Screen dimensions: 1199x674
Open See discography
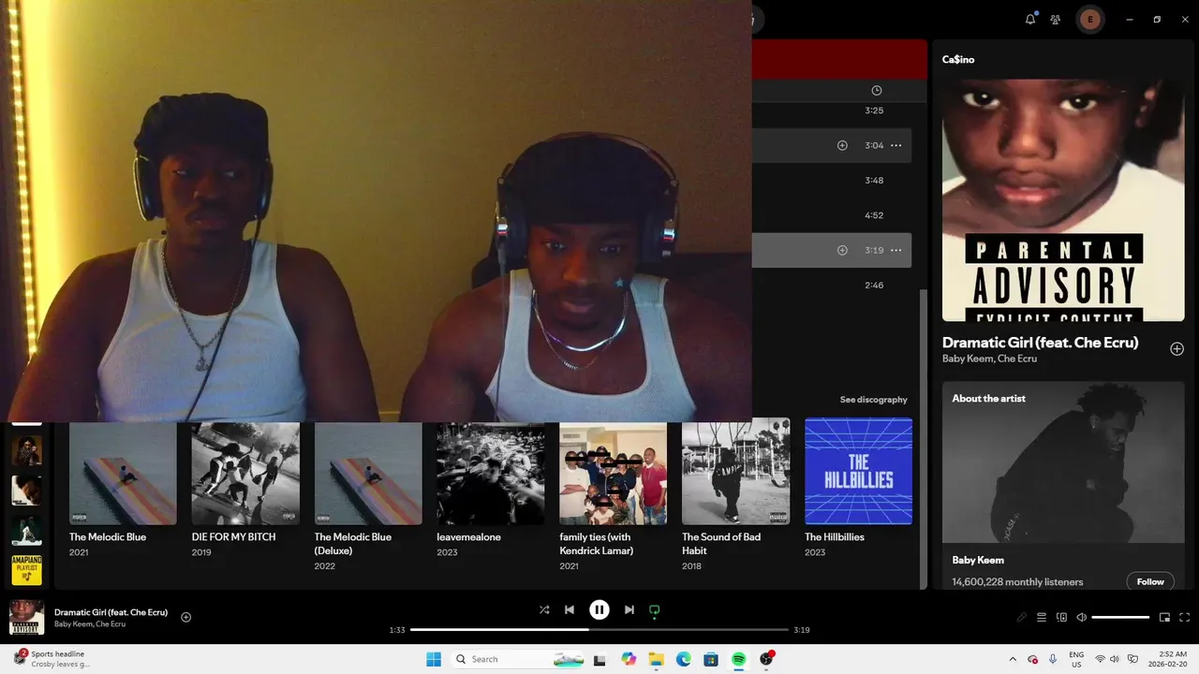click(873, 400)
